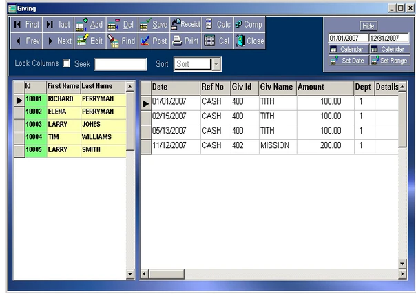Click First Name column header
The height and width of the screenshot is (294, 416).
(63, 87)
